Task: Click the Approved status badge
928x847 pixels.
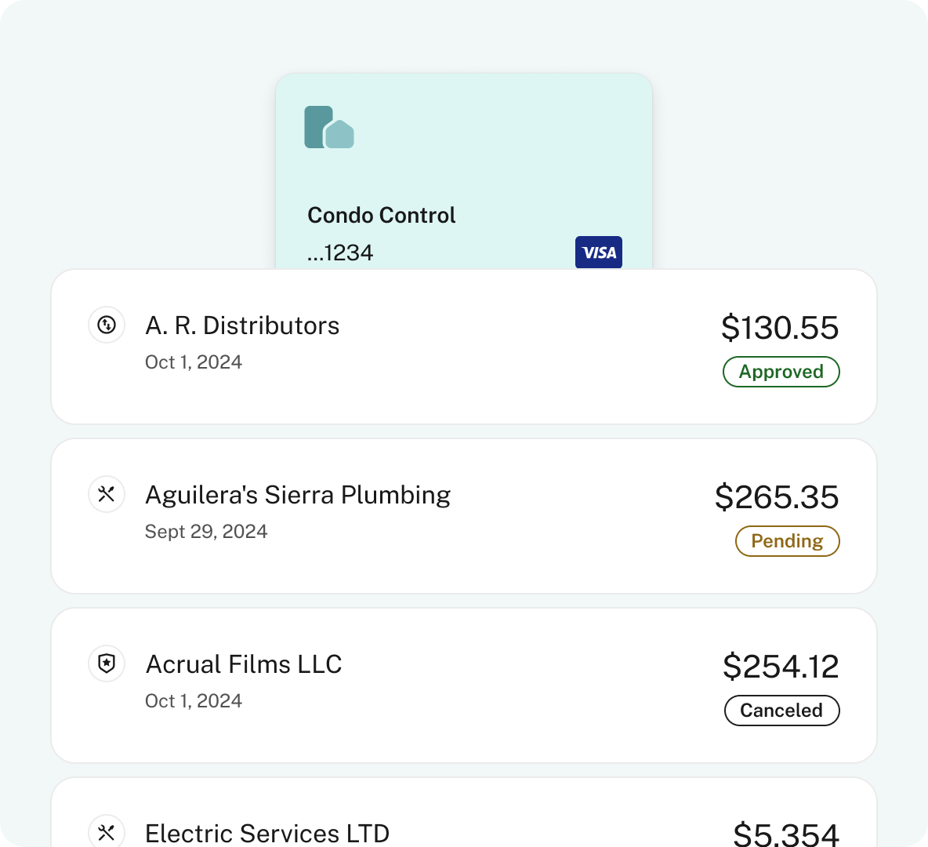Action: pos(781,372)
